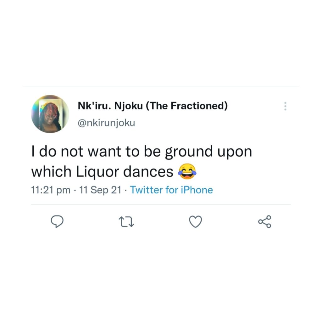322x322 pixels.
Task: Click the top divider line above tweet
Action: point(160,86)
